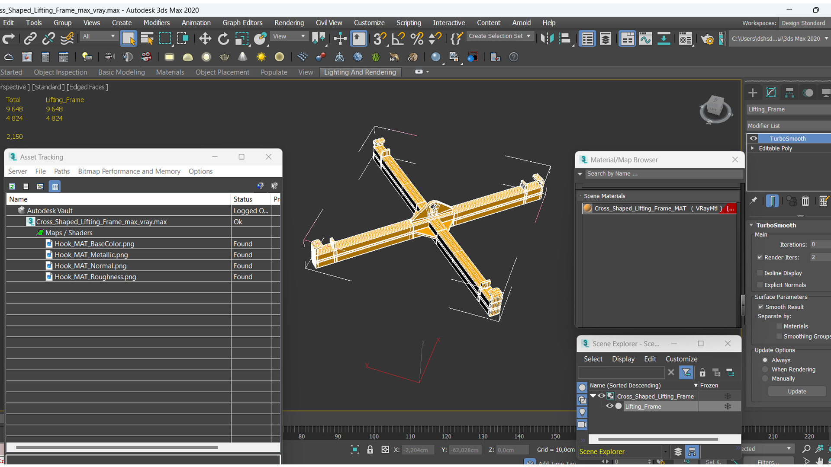Open the View reference coordinate dropdown
Image resolution: width=831 pixels, height=467 pixels.
[x=289, y=36]
